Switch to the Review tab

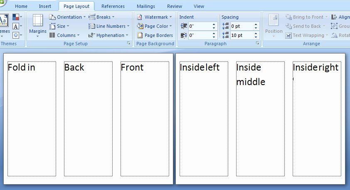tap(175, 6)
